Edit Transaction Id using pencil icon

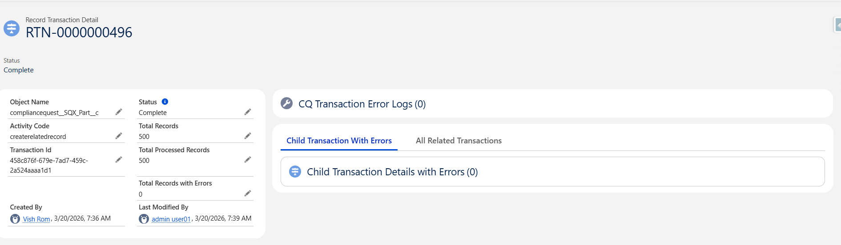[x=119, y=160]
